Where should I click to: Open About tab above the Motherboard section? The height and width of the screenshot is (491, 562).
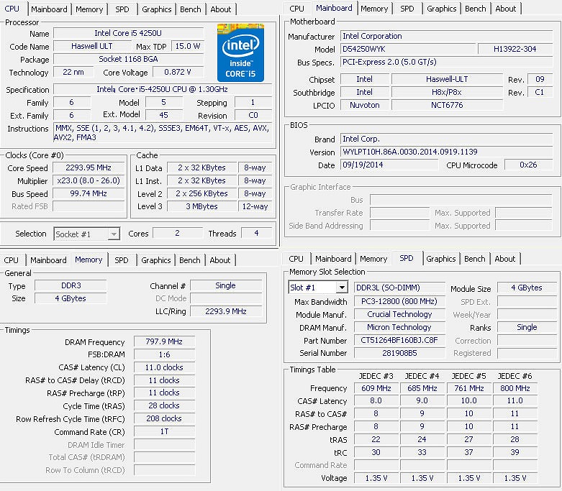click(x=505, y=9)
